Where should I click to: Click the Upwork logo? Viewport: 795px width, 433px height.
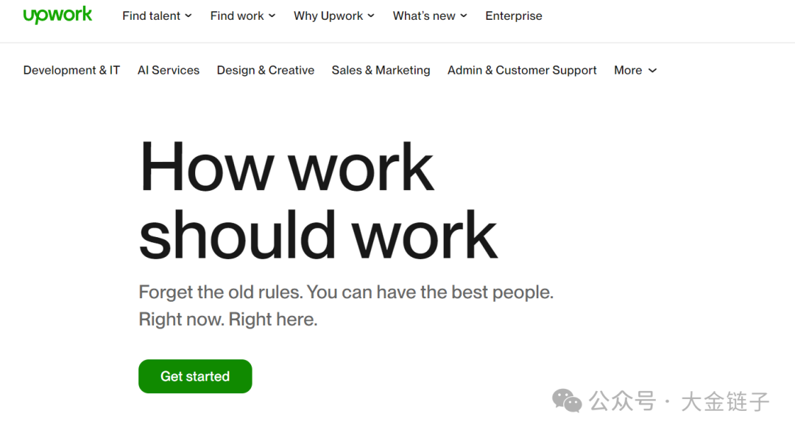57,15
